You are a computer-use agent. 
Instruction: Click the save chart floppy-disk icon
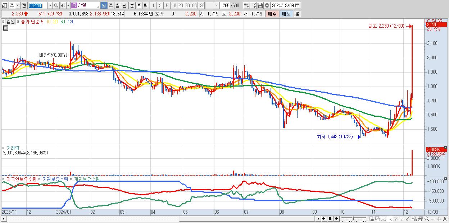[x=260, y=5]
